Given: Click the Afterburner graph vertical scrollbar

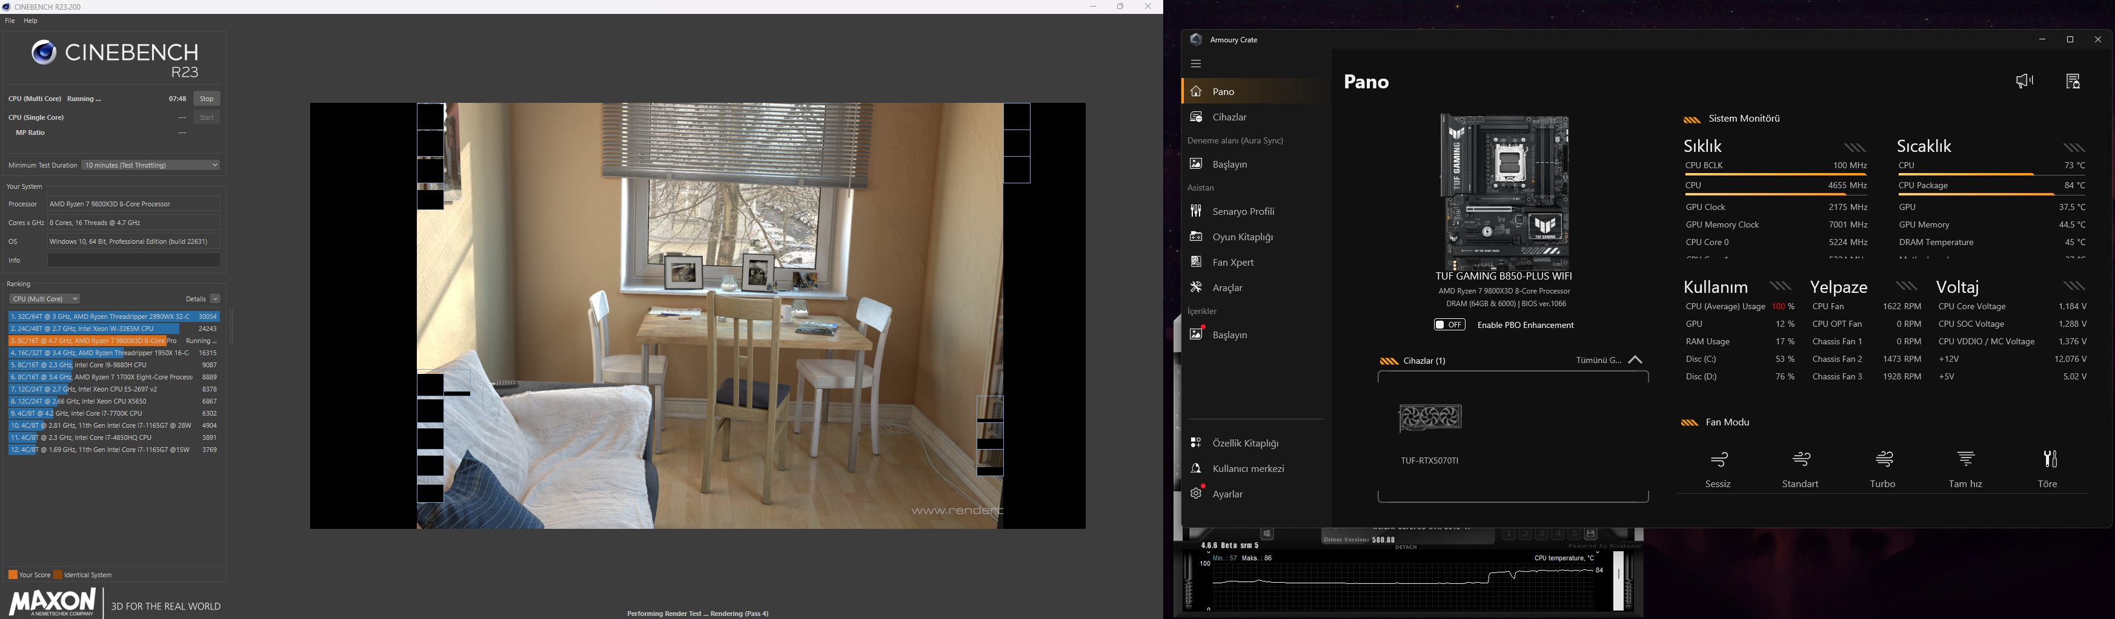Looking at the screenshot, I should pos(1618,580).
